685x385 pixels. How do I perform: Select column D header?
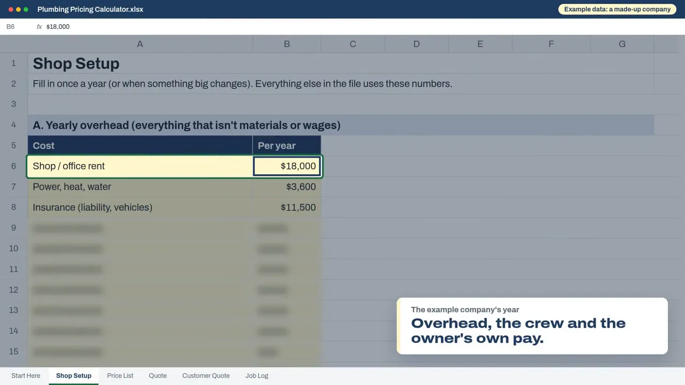coord(416,44)
